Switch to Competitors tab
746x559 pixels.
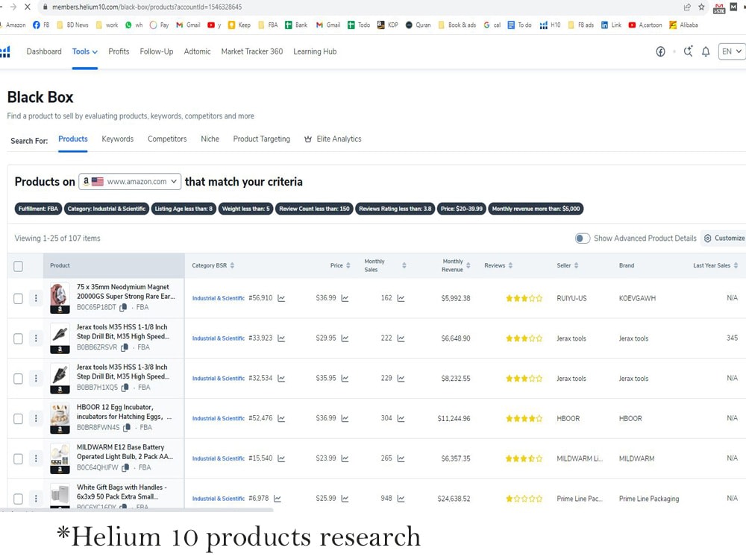pos(167,139)
